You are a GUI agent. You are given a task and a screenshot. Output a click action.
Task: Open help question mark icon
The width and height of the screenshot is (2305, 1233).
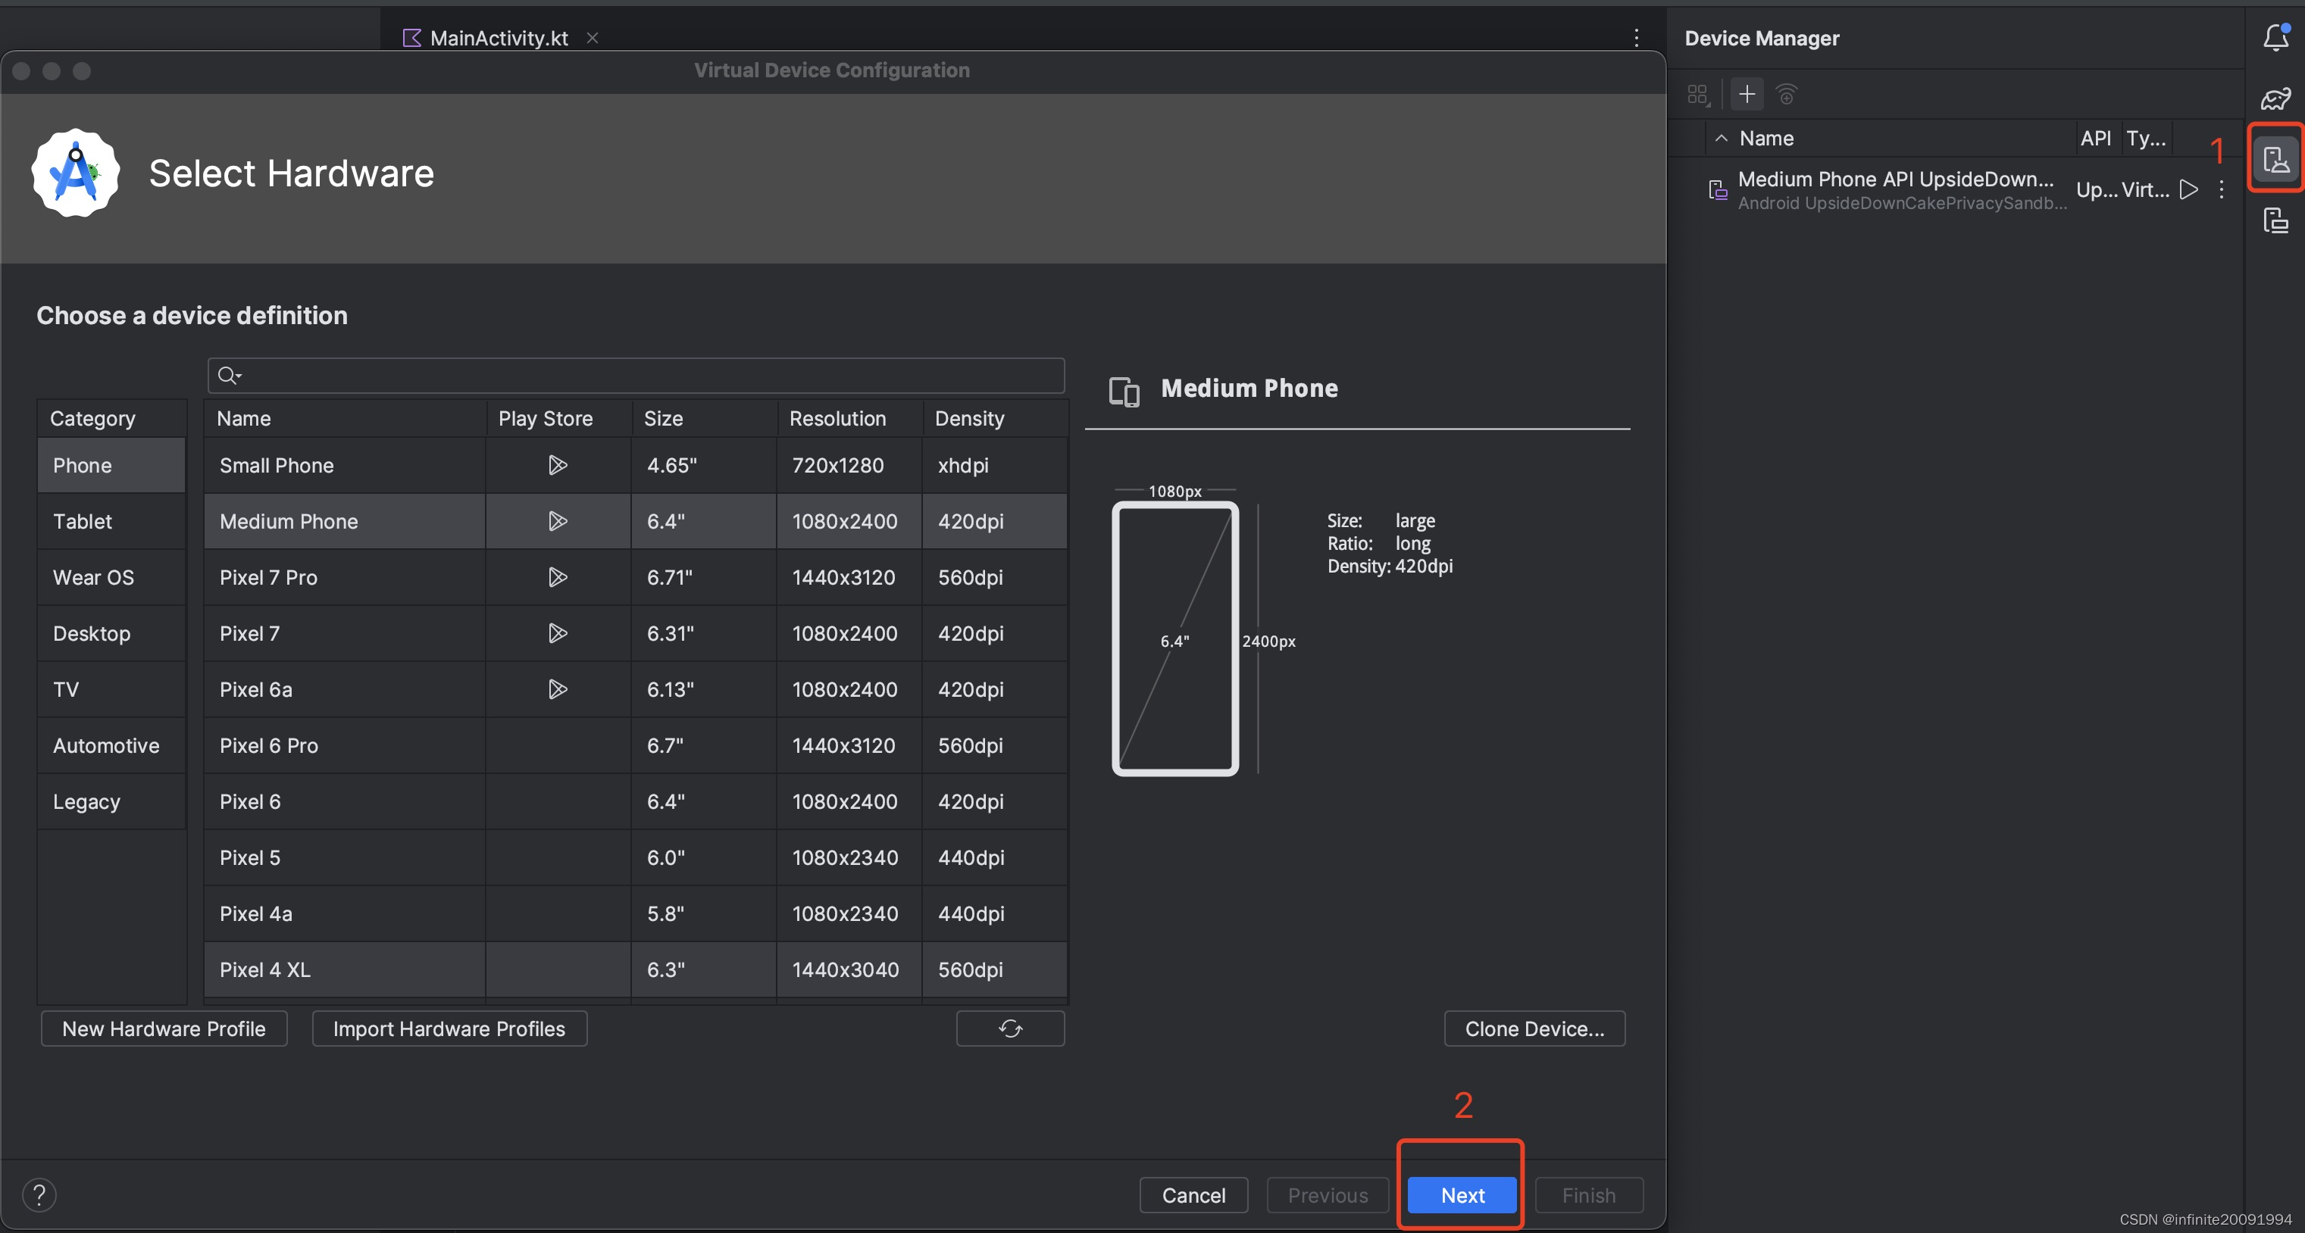(39, 1194)
